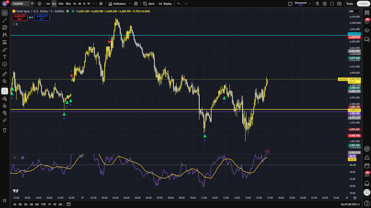Screen dimensions: 371x208
Task: Open the go-to-date calendar icon
Action: point(68,204)
